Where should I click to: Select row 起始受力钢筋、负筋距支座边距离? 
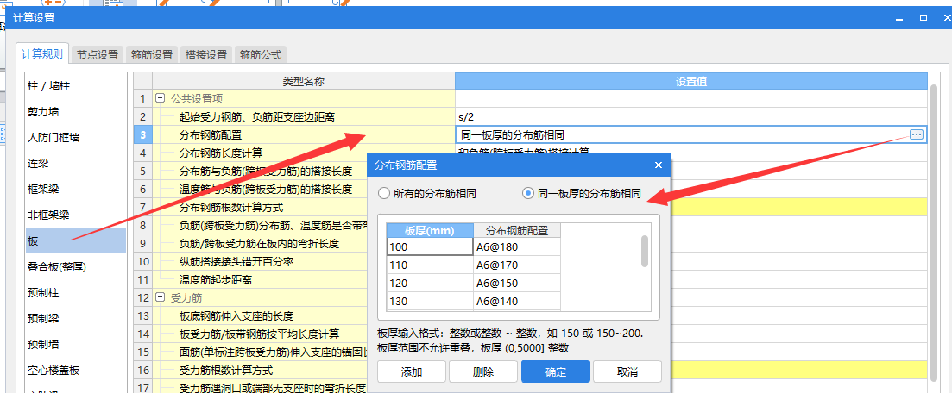[303, 116]
